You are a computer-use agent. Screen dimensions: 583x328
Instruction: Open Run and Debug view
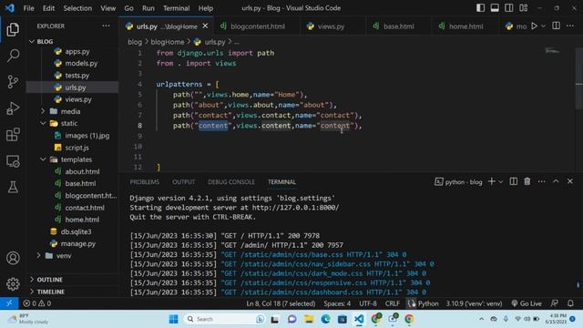13,108
